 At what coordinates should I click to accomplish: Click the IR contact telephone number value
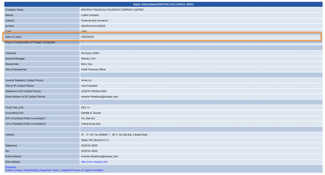click(x=94, y=91)
